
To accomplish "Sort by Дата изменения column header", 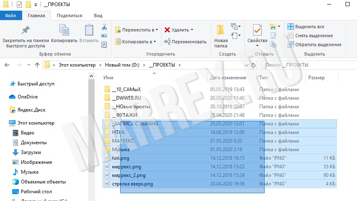I will (228, 78).
